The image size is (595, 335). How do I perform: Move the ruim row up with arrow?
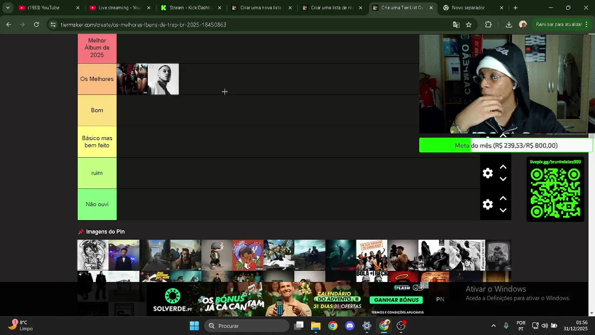503,167
